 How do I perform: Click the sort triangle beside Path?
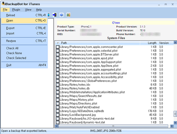click(x=58, y=43)
